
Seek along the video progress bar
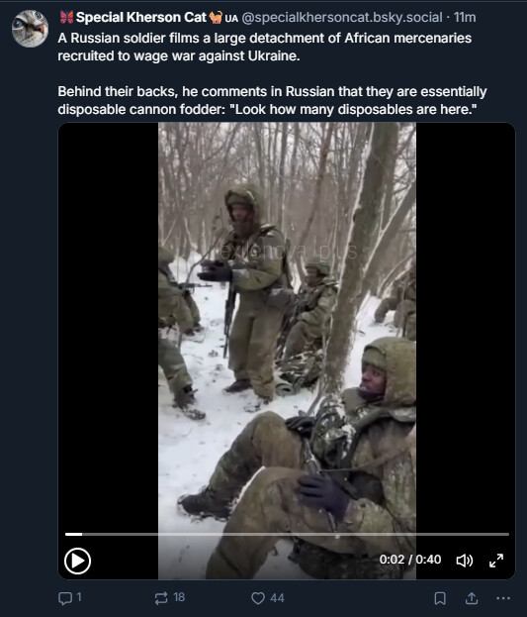point(287,534)
